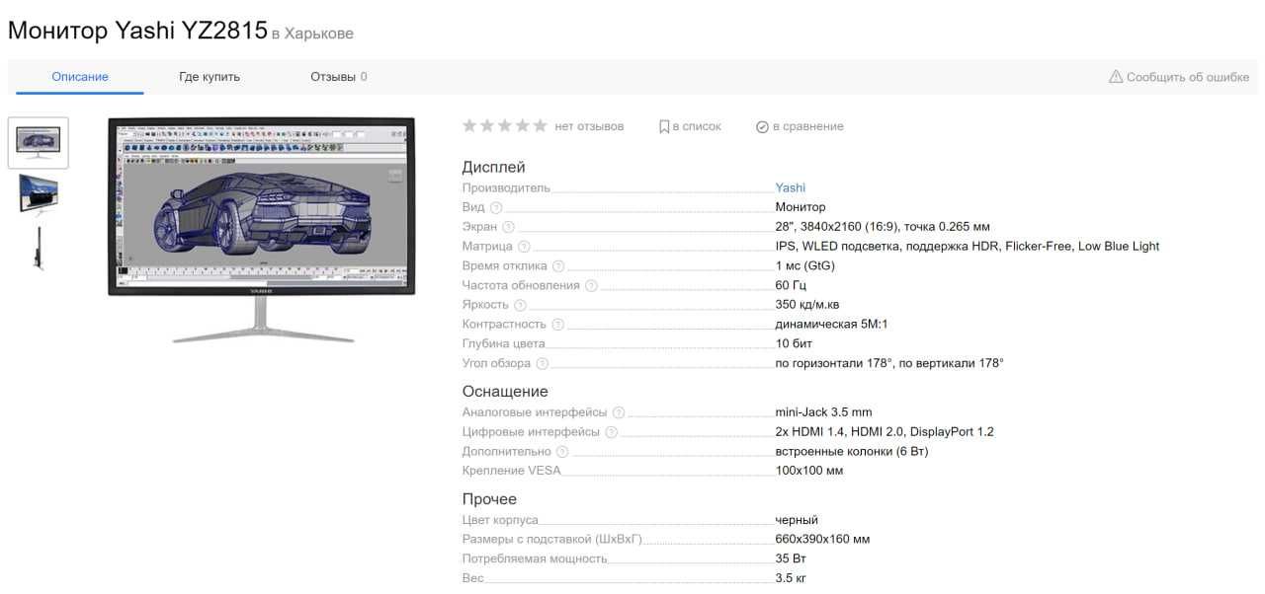1265x594 pixels.
Task: Click the в Харькове city link
Action: click(312, 34)
